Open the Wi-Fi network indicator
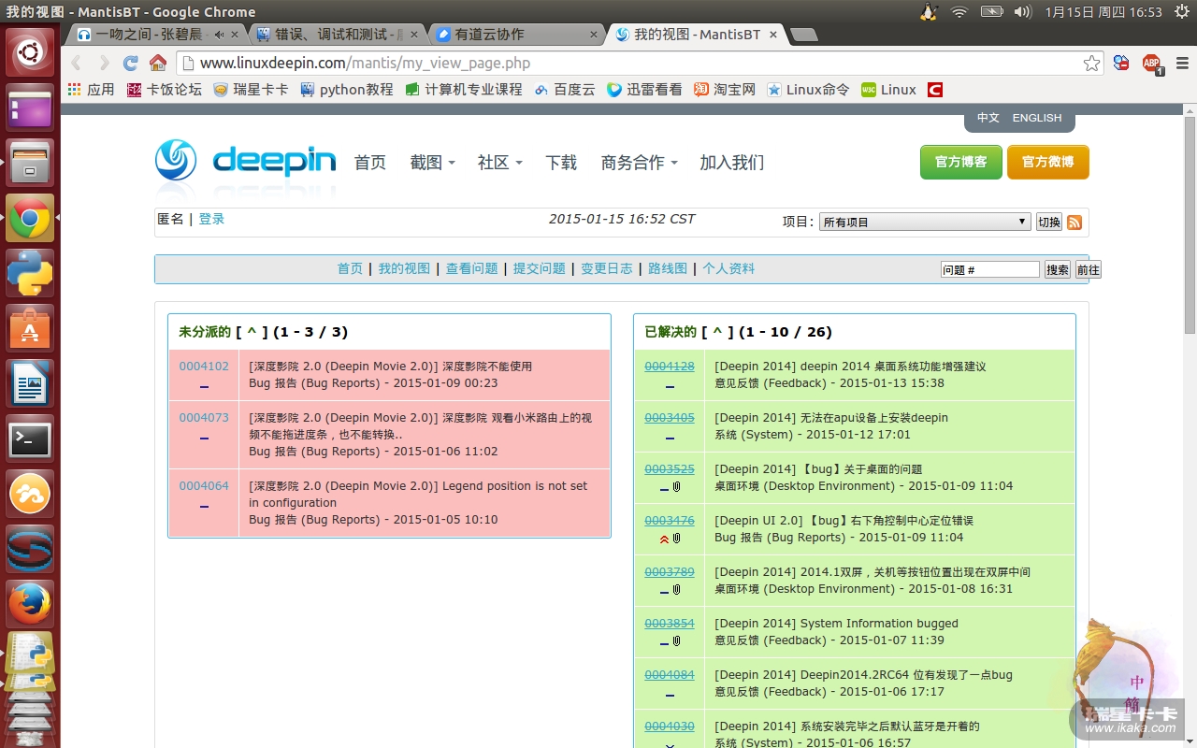1197x748 pixels. click(x=959, y=11)
